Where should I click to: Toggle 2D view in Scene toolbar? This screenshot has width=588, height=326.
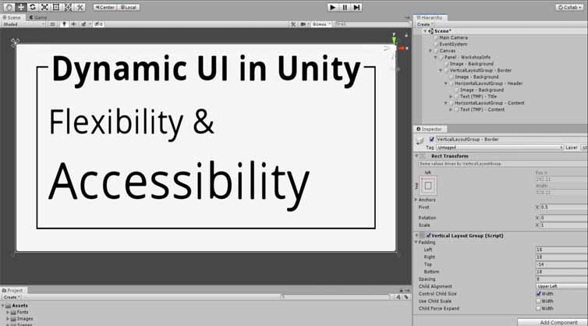[x=52, y=24]
